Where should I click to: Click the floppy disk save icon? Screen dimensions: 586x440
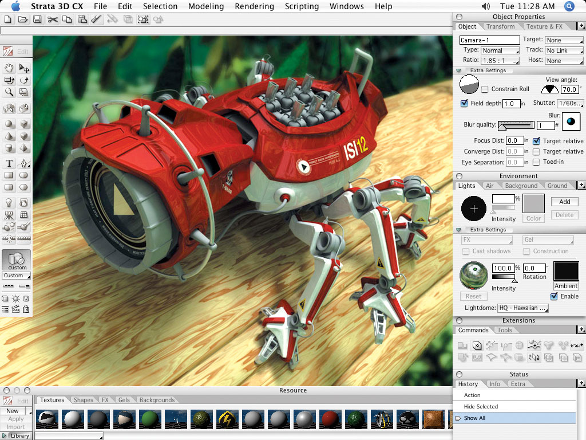[x=37, y=19]
